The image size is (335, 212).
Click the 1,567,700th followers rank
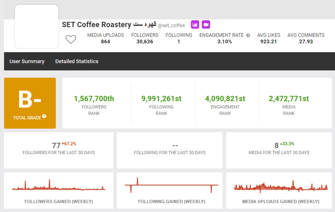(x=94, y=99)
